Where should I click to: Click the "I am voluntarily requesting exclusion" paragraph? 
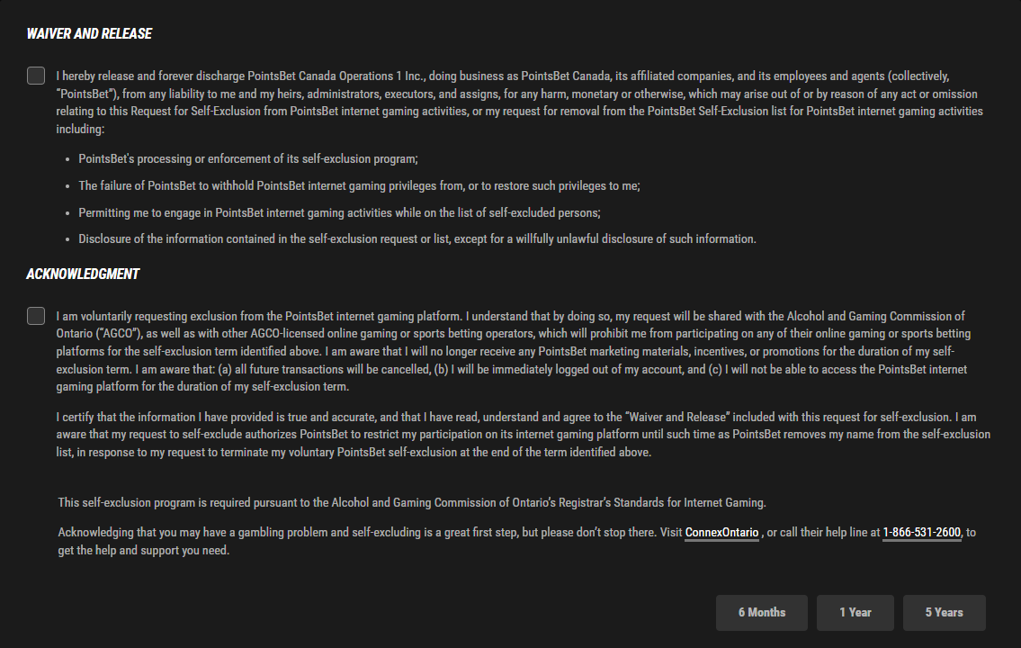click(x=514, y=352)
